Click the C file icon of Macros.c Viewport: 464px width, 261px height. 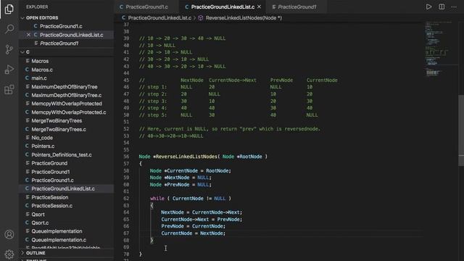[27, 70]
